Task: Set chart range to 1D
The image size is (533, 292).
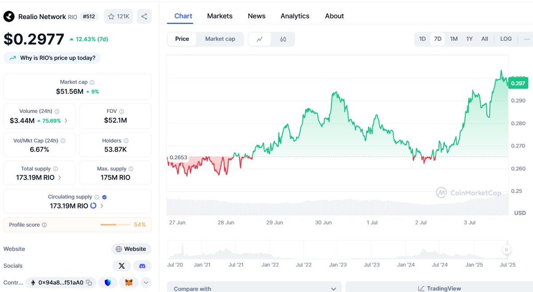Action: click(422, 39)
